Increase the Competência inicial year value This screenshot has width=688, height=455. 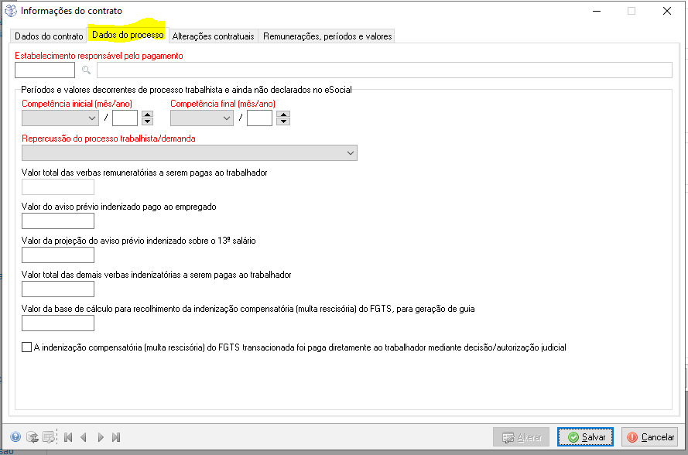148,115
